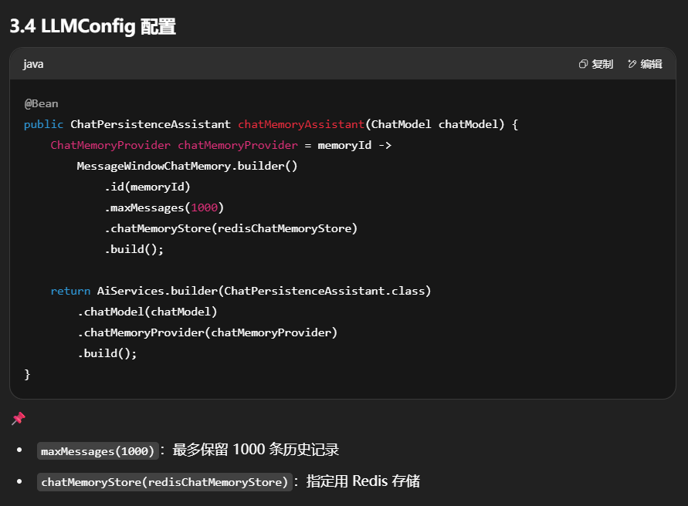The image size is (688, 506).
Task: Click the chatMemoryAssistant method name
Action: point(301,124)
